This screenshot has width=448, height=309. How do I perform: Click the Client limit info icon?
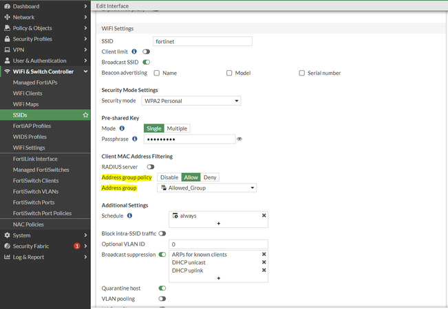tap(134, 51)
